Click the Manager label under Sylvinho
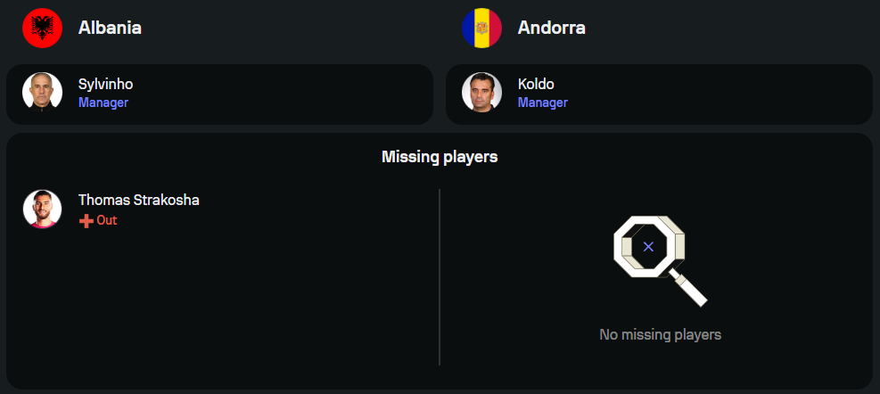Viewport: 880px width, 394px height. click(103, 103)
